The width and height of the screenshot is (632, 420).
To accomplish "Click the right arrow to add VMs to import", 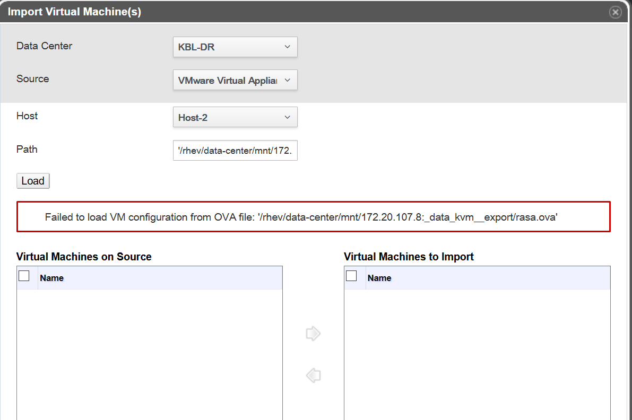I will click(313, 334).
